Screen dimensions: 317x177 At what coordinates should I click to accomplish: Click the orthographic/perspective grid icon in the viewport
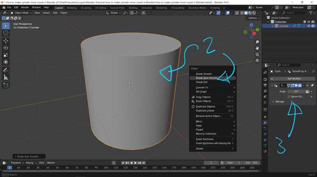point(257,61)
